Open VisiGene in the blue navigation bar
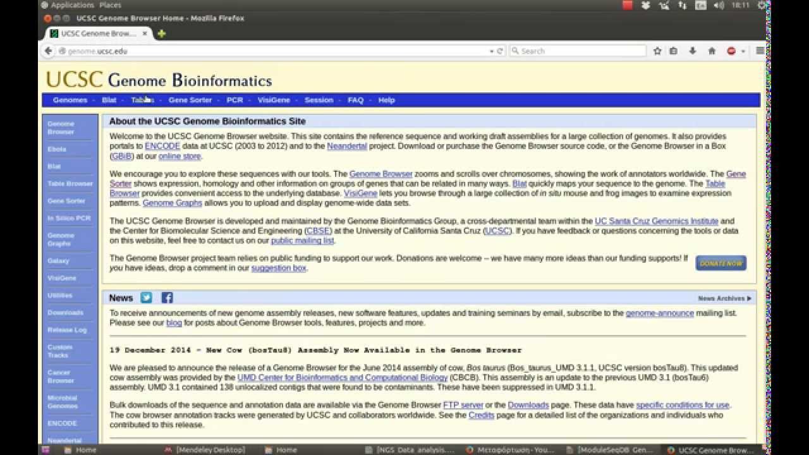 pyautogui.click(x=274, y=100)
